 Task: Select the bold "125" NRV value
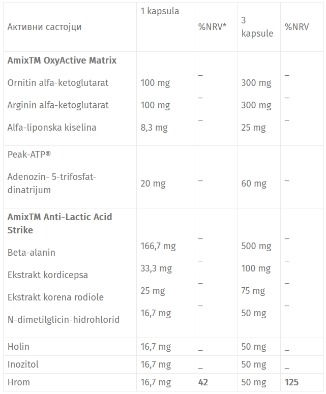[291, 382]
